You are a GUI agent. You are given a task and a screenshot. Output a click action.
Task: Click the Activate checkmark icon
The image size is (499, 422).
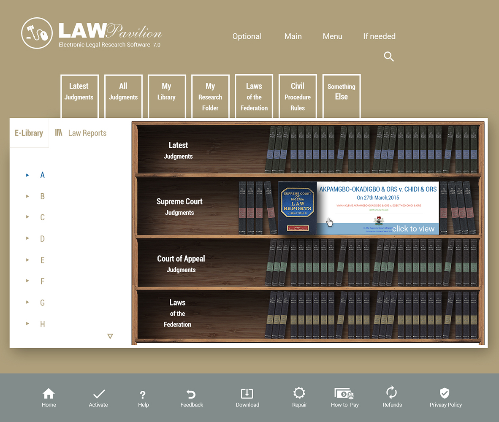coord(99,394)
